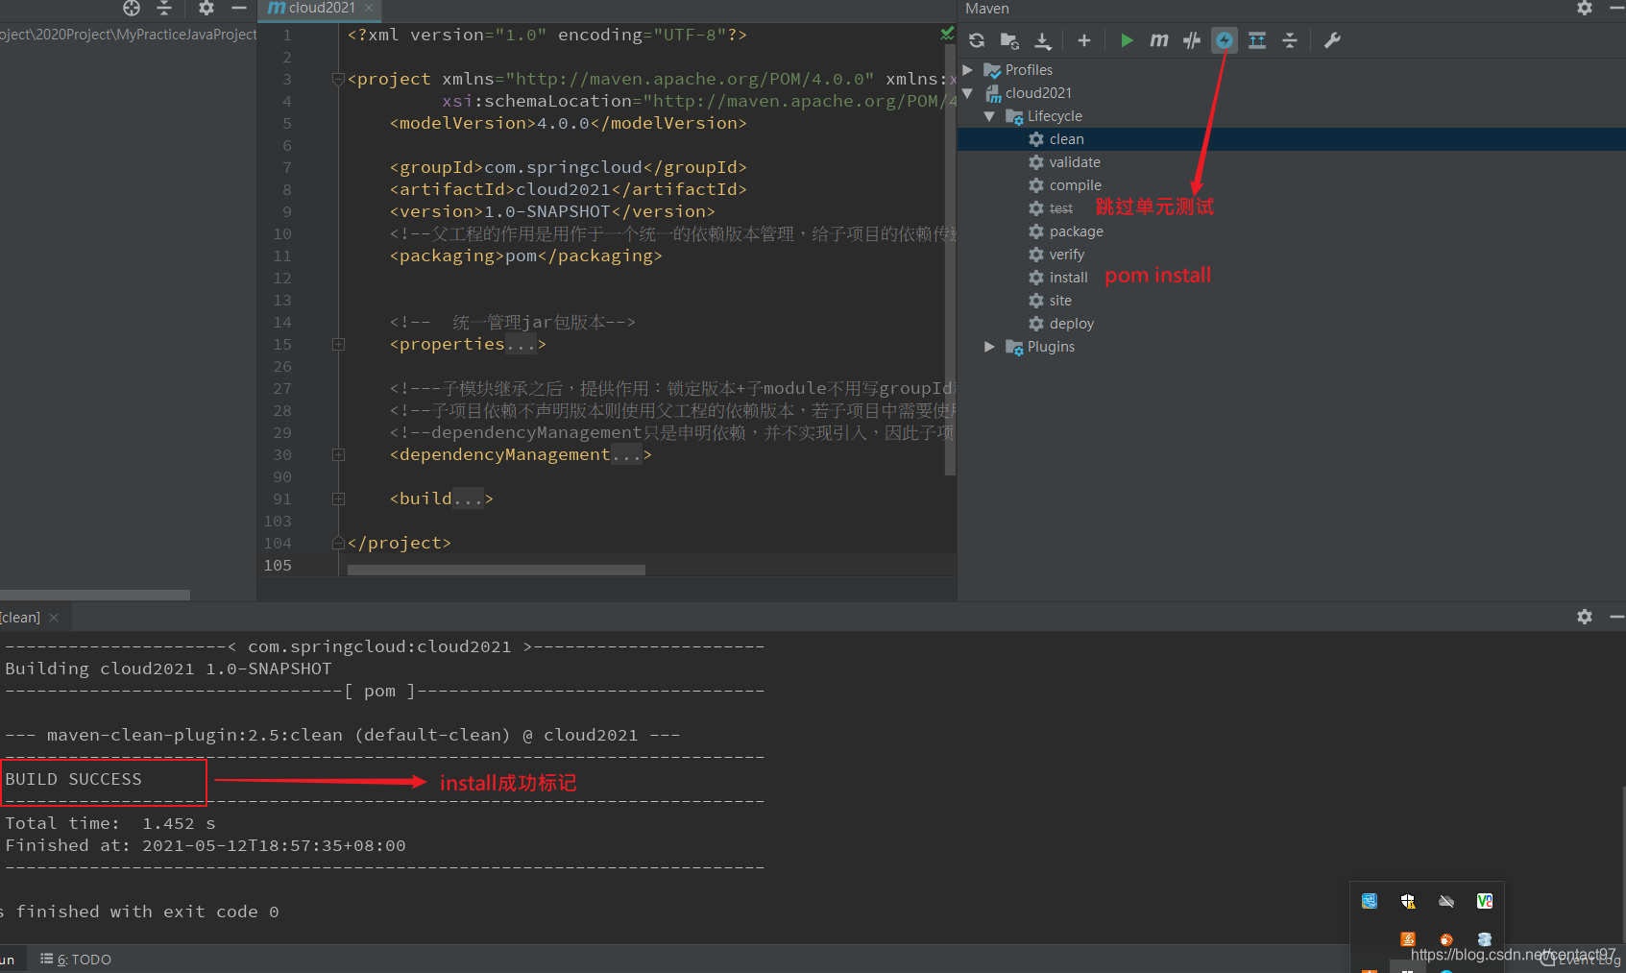Close the cloud2021 editor tab

pos(369,8)
